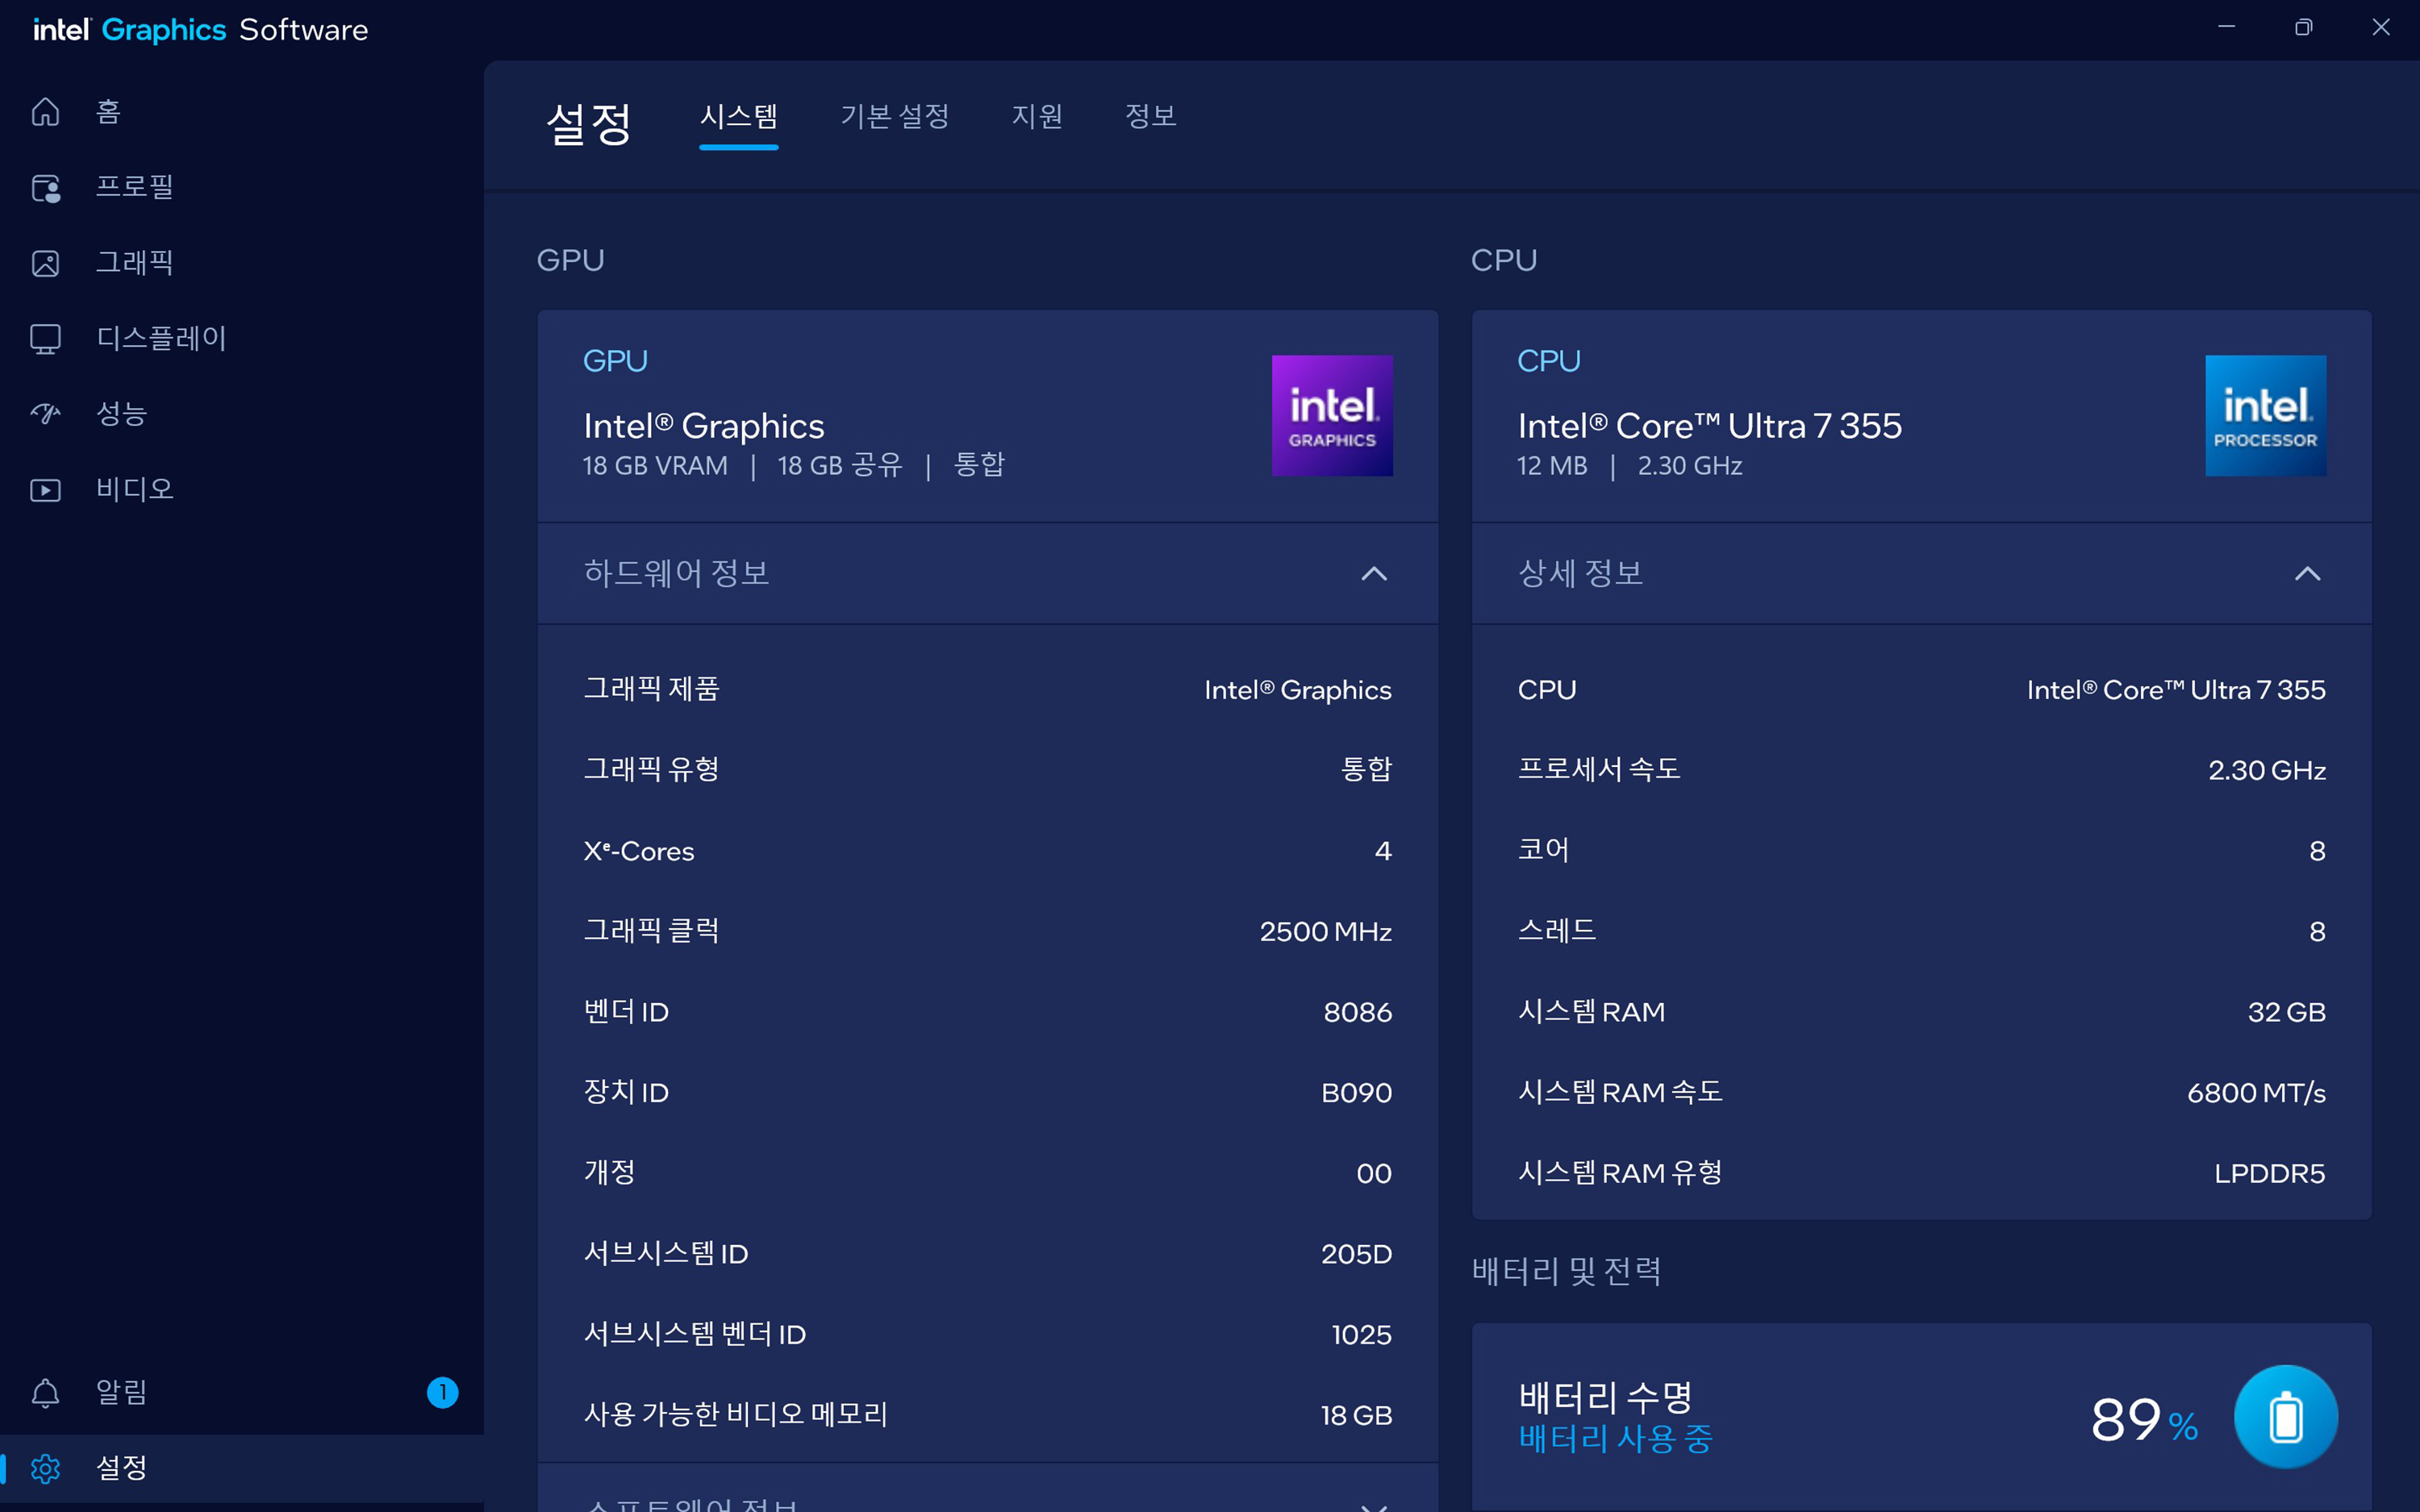Click the 6800 MT/s RAM speed value
2420x1512 pixels.
click(x=2256, y=1093)
